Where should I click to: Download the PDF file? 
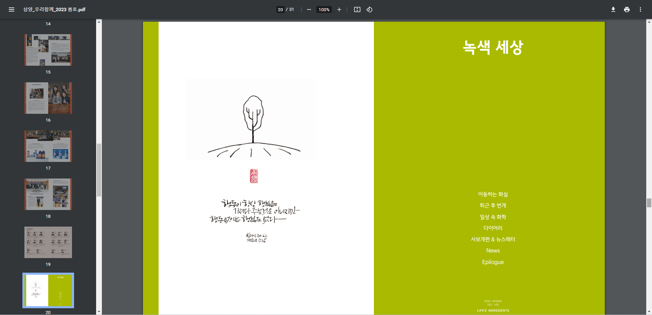click(613, 9)
